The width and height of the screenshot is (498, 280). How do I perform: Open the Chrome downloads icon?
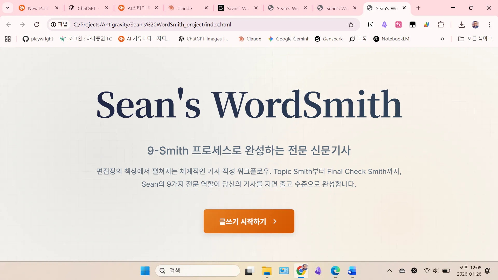(461, 25)
